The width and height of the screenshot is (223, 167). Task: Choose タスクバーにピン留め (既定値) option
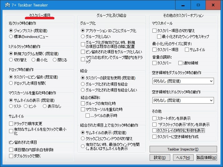click(x=11, y=77)
